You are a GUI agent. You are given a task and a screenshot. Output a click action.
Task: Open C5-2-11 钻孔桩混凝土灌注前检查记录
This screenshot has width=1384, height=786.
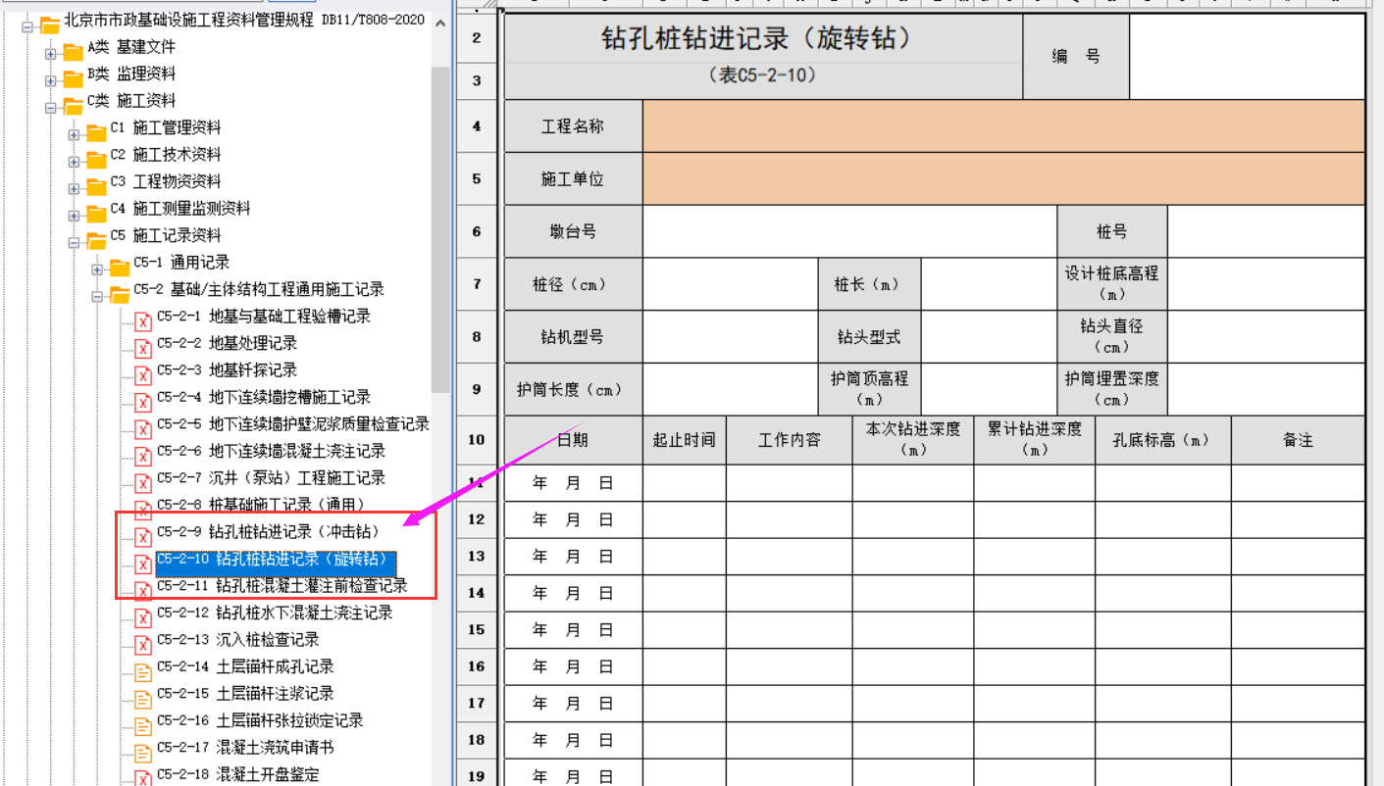282,586
